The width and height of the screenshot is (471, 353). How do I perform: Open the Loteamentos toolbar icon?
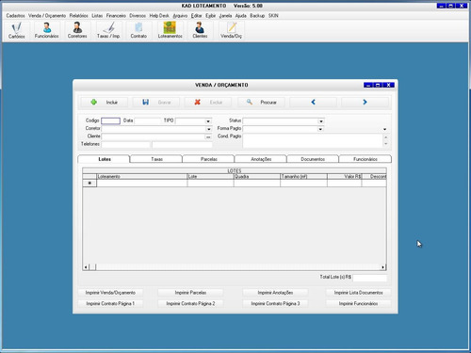click(170, 30)
